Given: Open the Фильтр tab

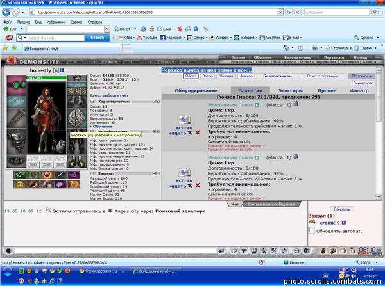Looking at the screenshot, I should pos(359,91).
